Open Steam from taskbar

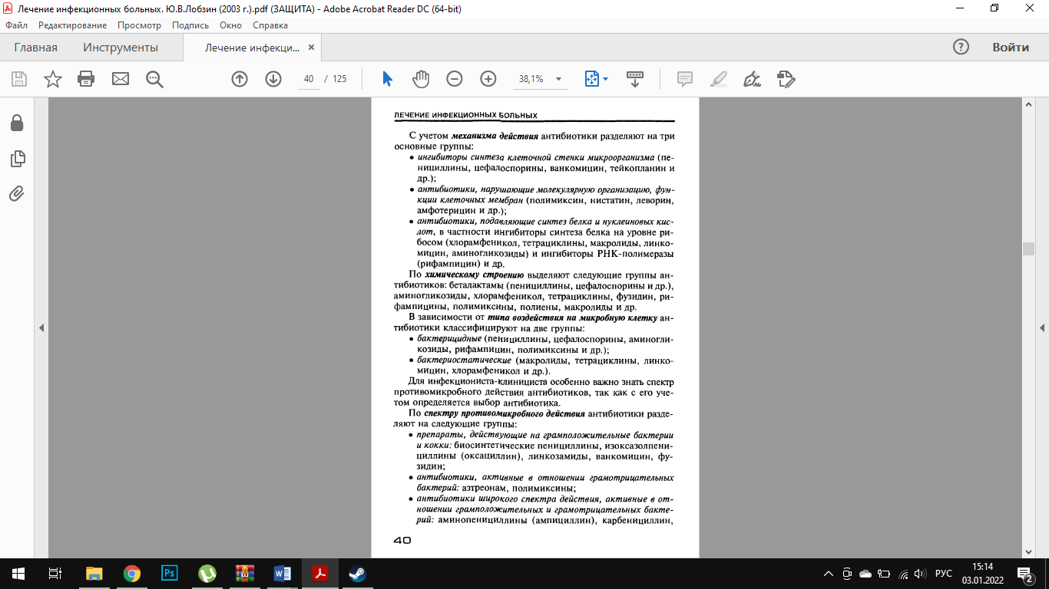click(357, 574)
